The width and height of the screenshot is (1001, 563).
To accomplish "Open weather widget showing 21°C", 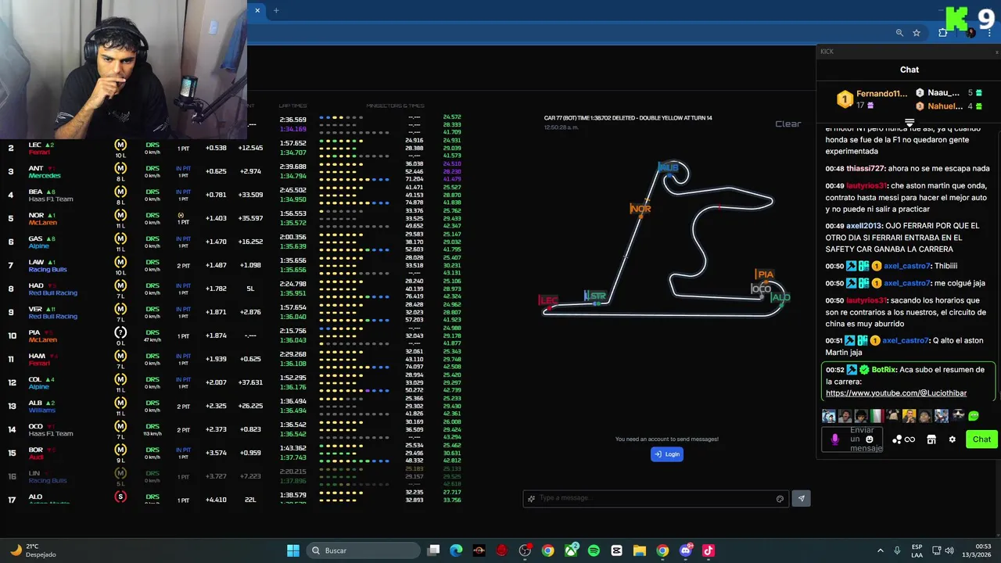I will pyautogui.click(x=33, y=550).
